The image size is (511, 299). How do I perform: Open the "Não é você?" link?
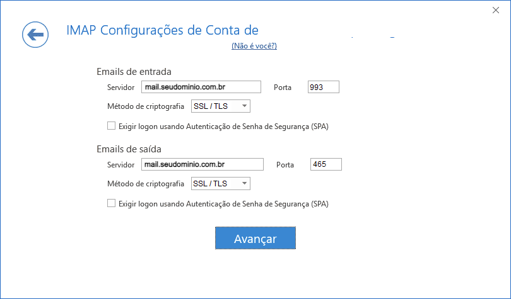(254, 46)
